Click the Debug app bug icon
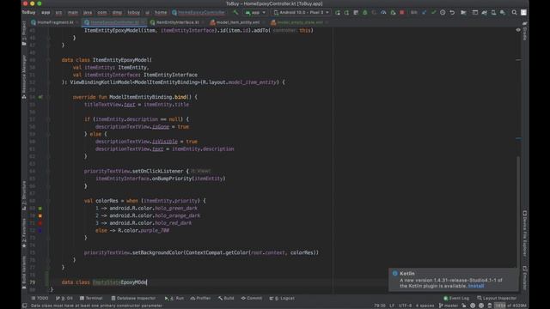Image resolution: width=550 pixels, height=309 pixels. pos(364,12)
